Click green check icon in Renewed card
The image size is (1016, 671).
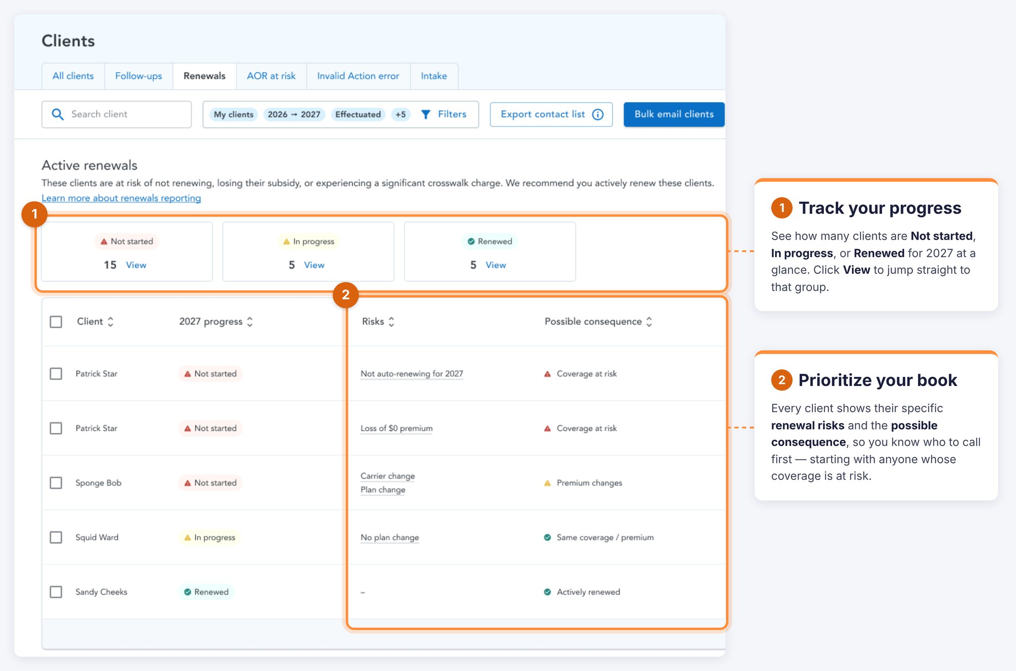point(471,241)
